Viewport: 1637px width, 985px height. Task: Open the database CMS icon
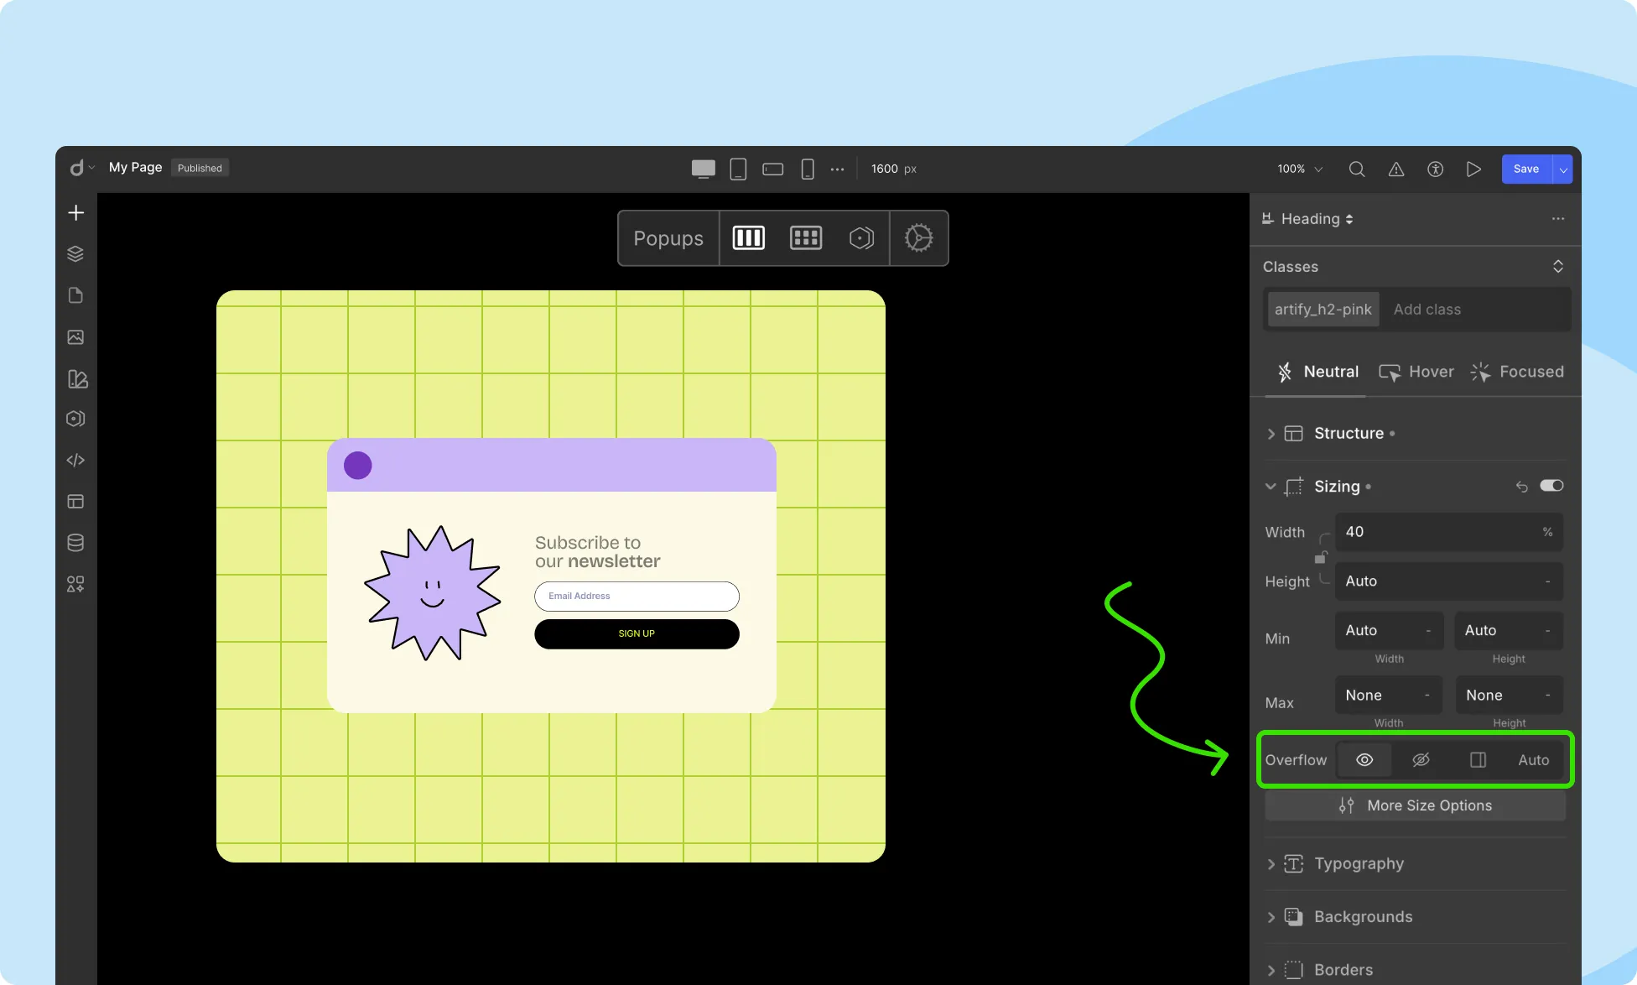75,543
